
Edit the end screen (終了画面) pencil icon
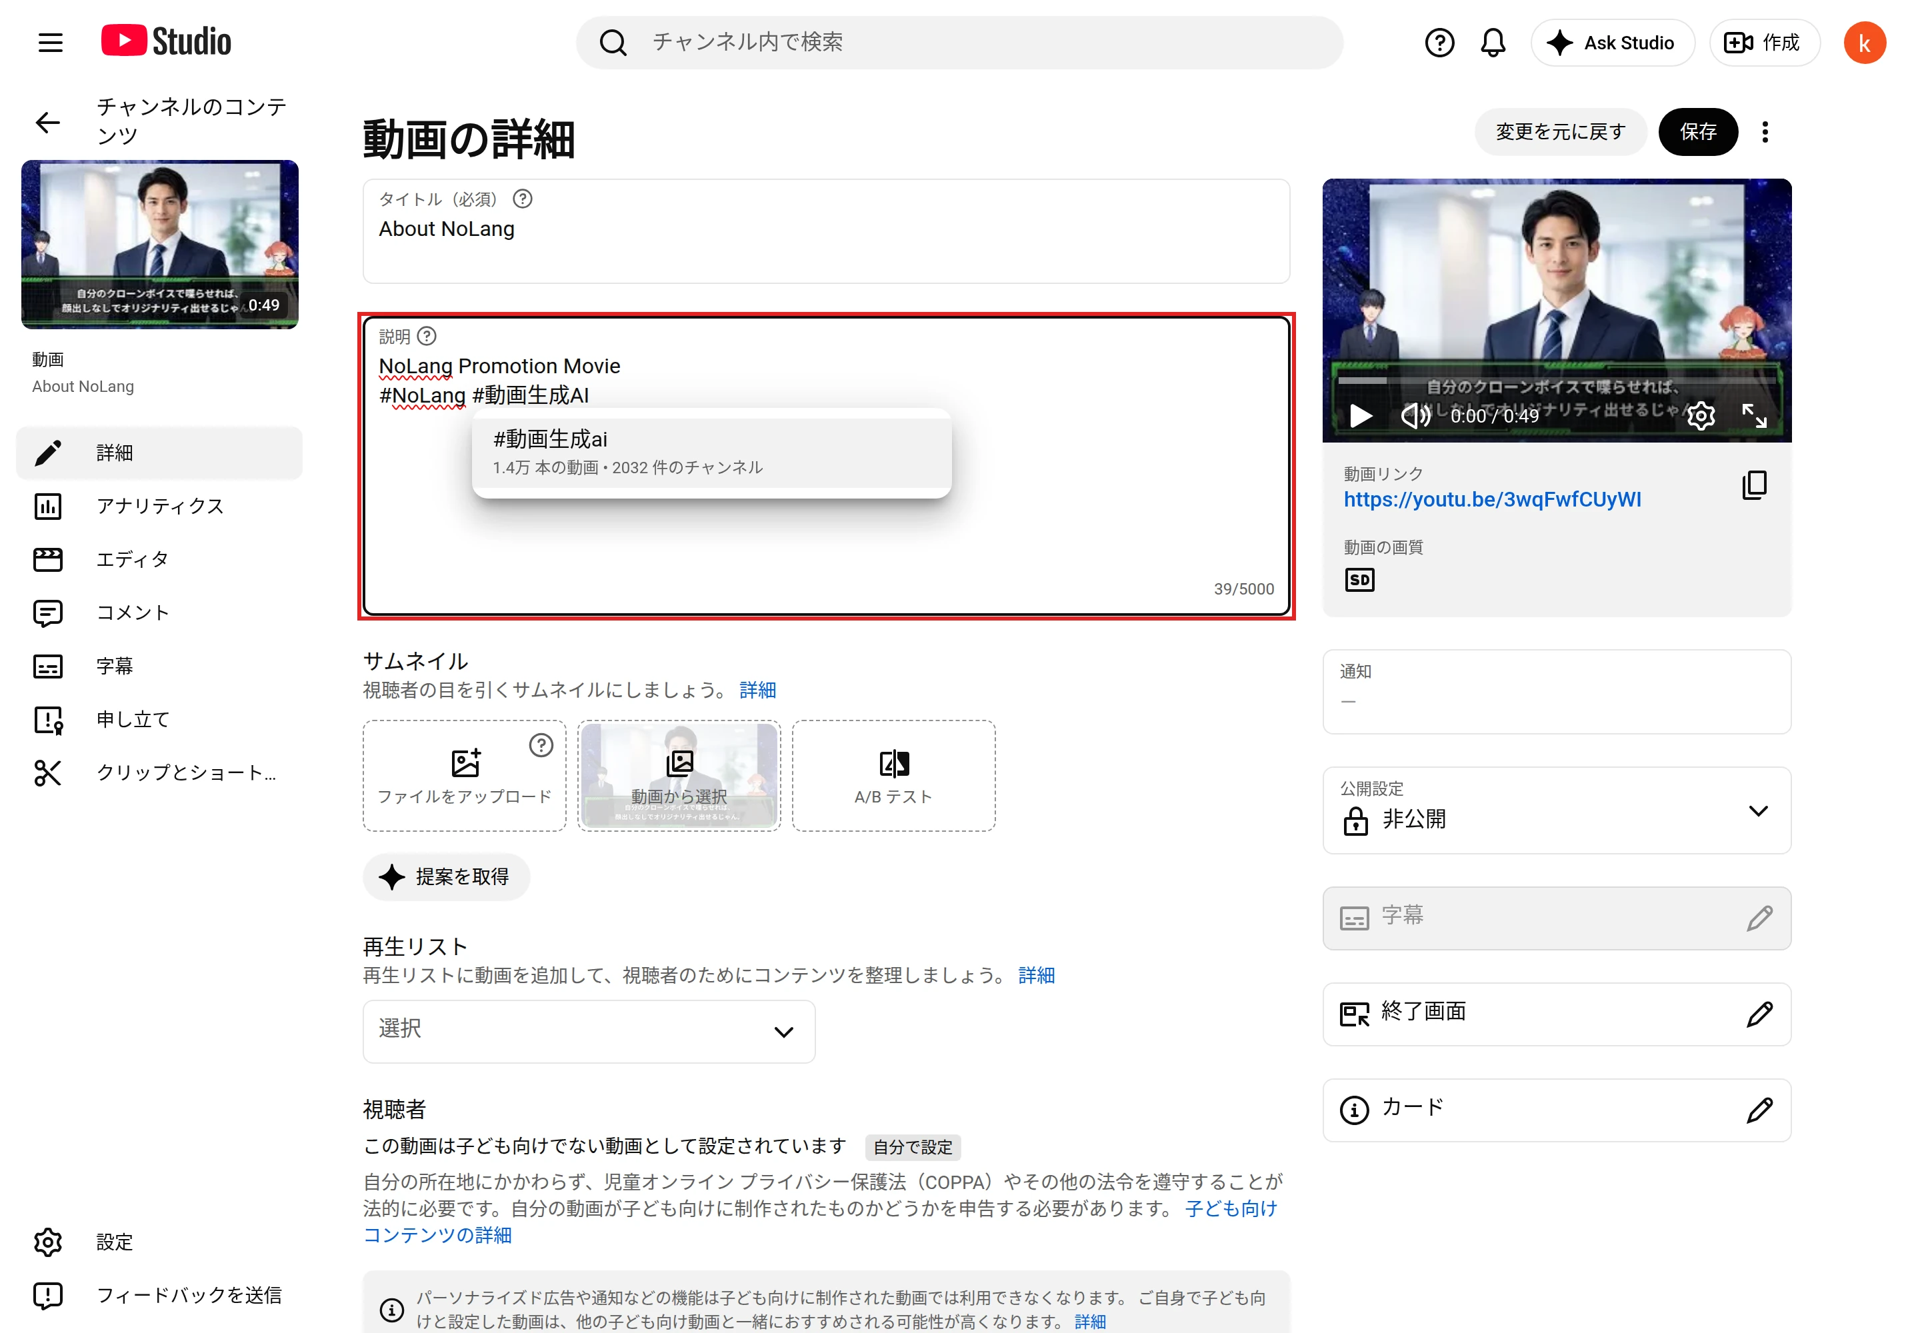click(1759, 1014)
